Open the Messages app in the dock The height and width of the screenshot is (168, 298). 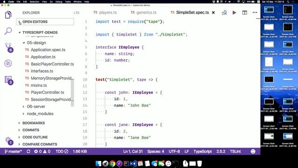coord(154,163)
